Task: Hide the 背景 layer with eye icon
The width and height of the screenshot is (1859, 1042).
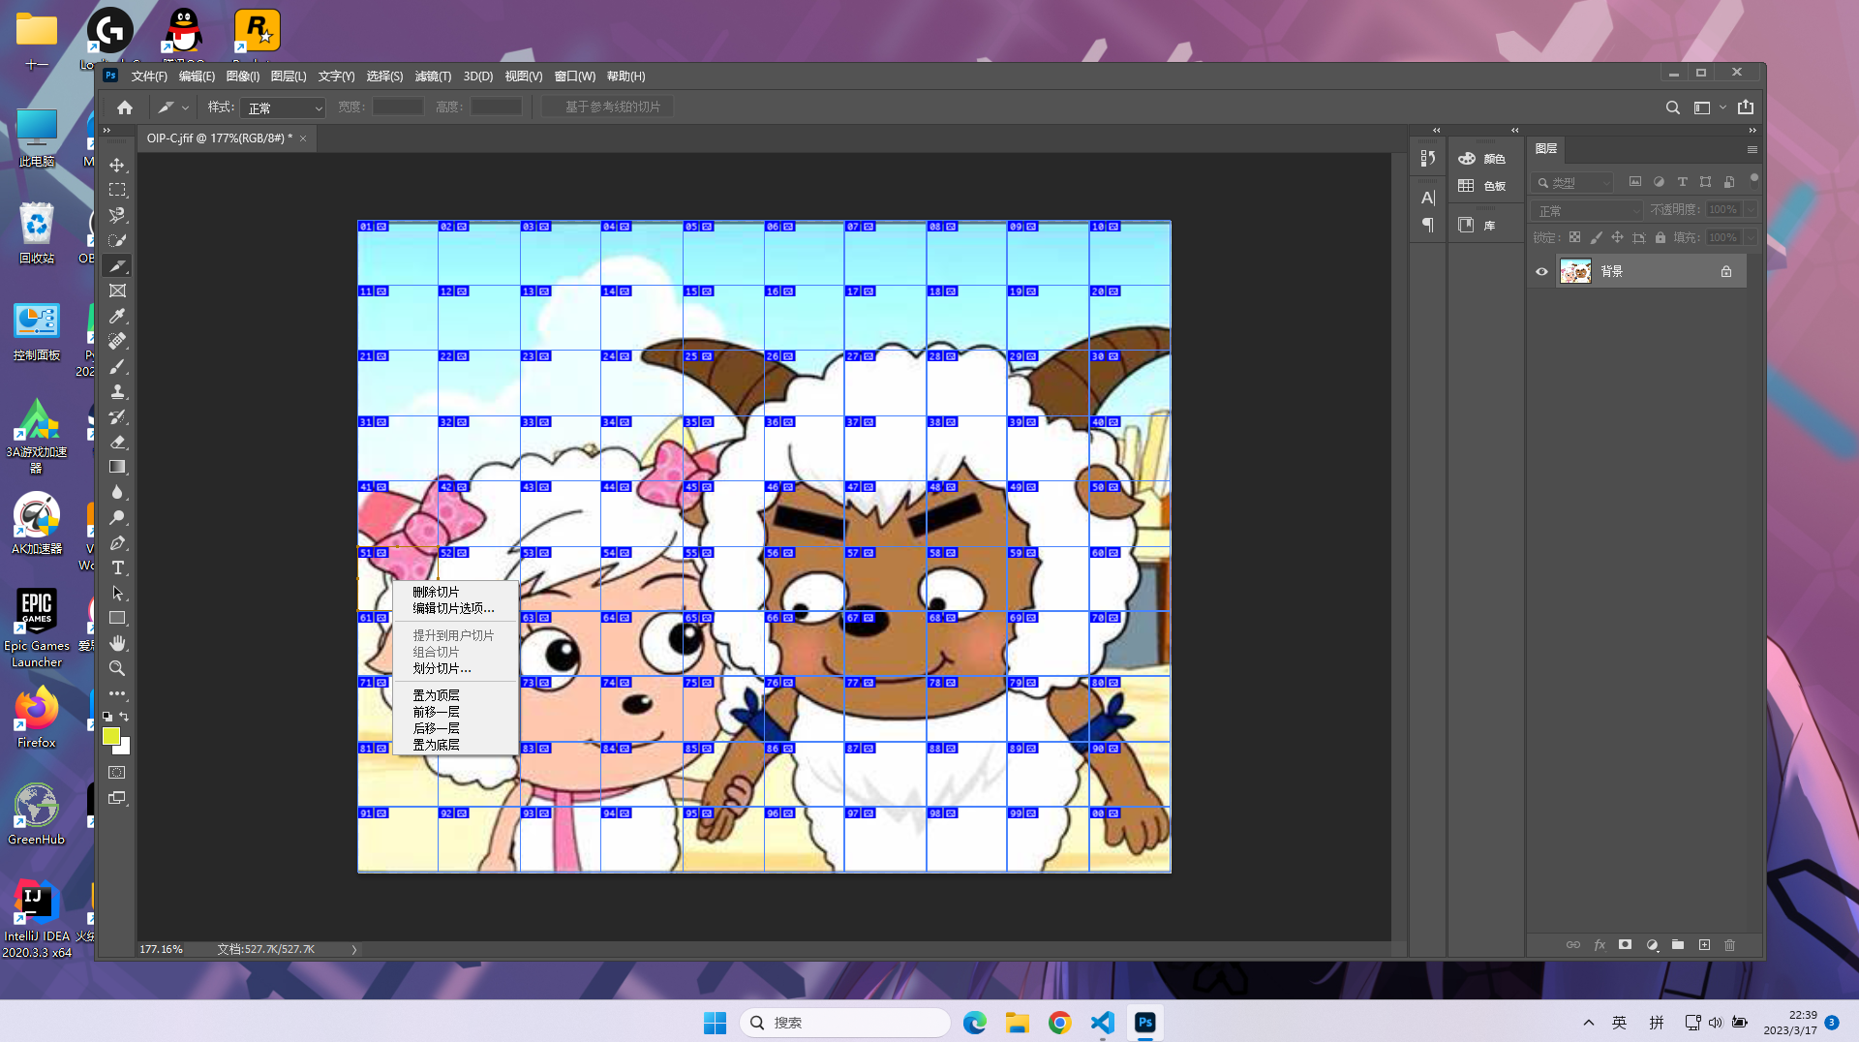Action: (x=1541, y=272)
